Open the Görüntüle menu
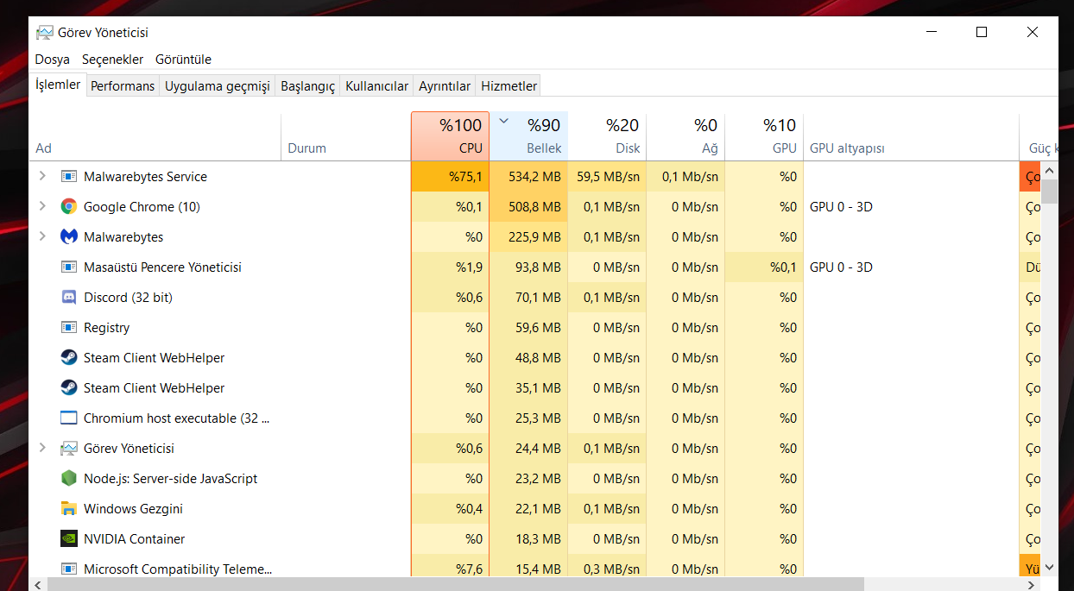Screen dimensions: 1074x591 (183, 60)
